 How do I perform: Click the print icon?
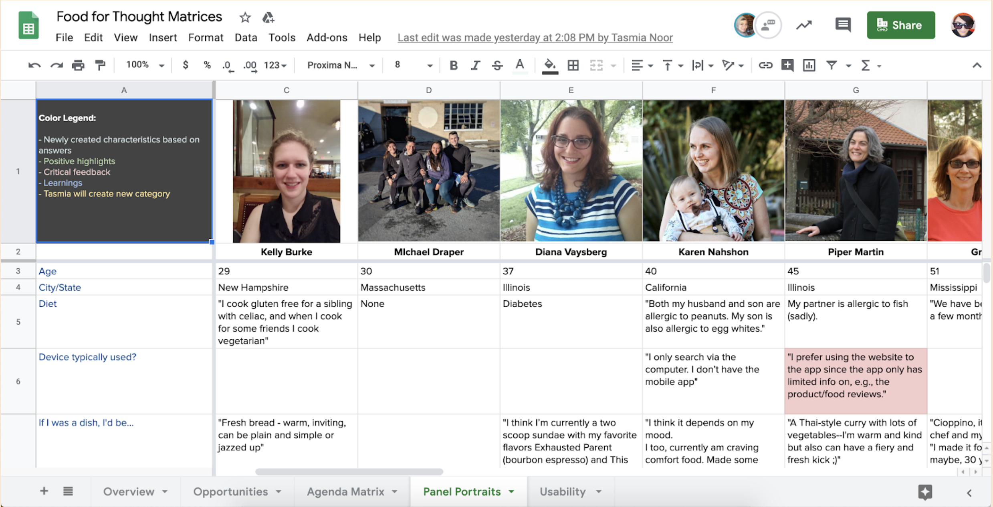pyautogui.click(x=78, y=65)
